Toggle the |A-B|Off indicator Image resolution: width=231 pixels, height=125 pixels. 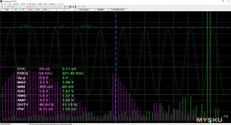tap(101, 10)
